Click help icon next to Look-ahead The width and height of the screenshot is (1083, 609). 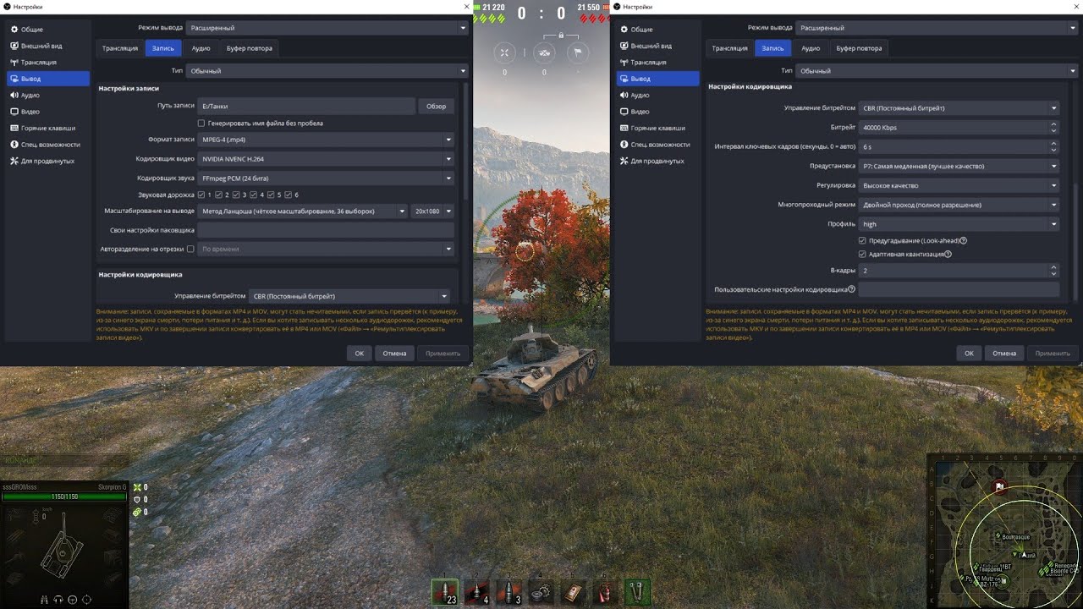click(964, 241)
